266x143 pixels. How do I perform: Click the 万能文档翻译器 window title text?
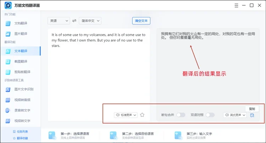coord(27,5)
